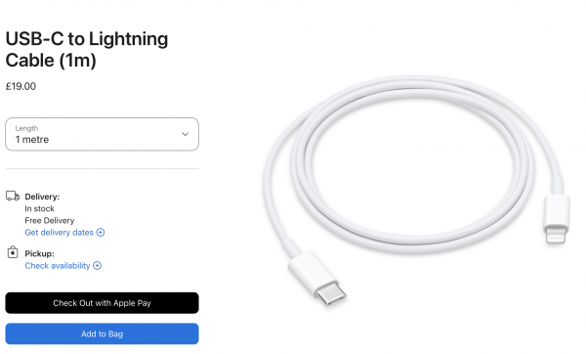Click the Apple pickup bag icon
The width and height of the screenshot is (586, 354).
[x=13, y=252]
